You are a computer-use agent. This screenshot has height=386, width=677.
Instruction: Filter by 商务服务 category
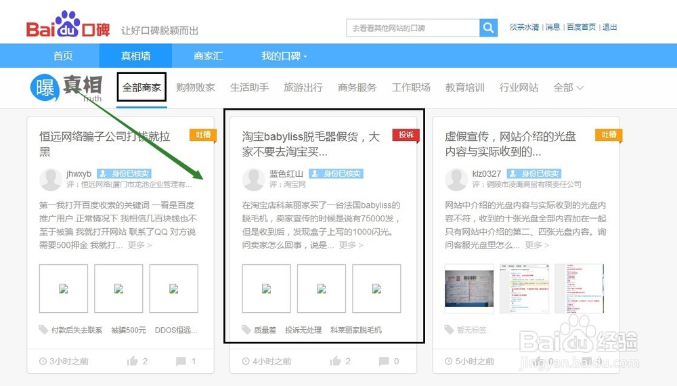point(357,87)
